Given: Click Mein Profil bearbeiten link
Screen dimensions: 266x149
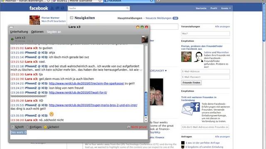Looking at the screenshot, I should tap(54, 21).
